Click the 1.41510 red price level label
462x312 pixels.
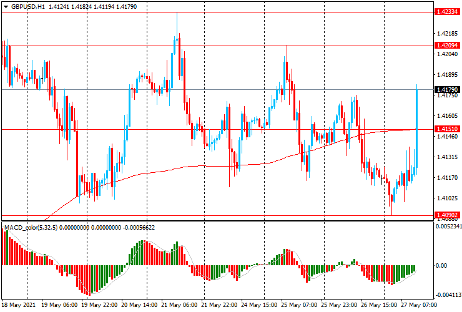coord(447,129)
